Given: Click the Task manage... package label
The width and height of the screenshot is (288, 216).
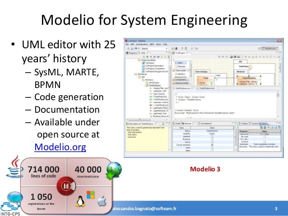Looking at the screenshot, I should [202, 72].
